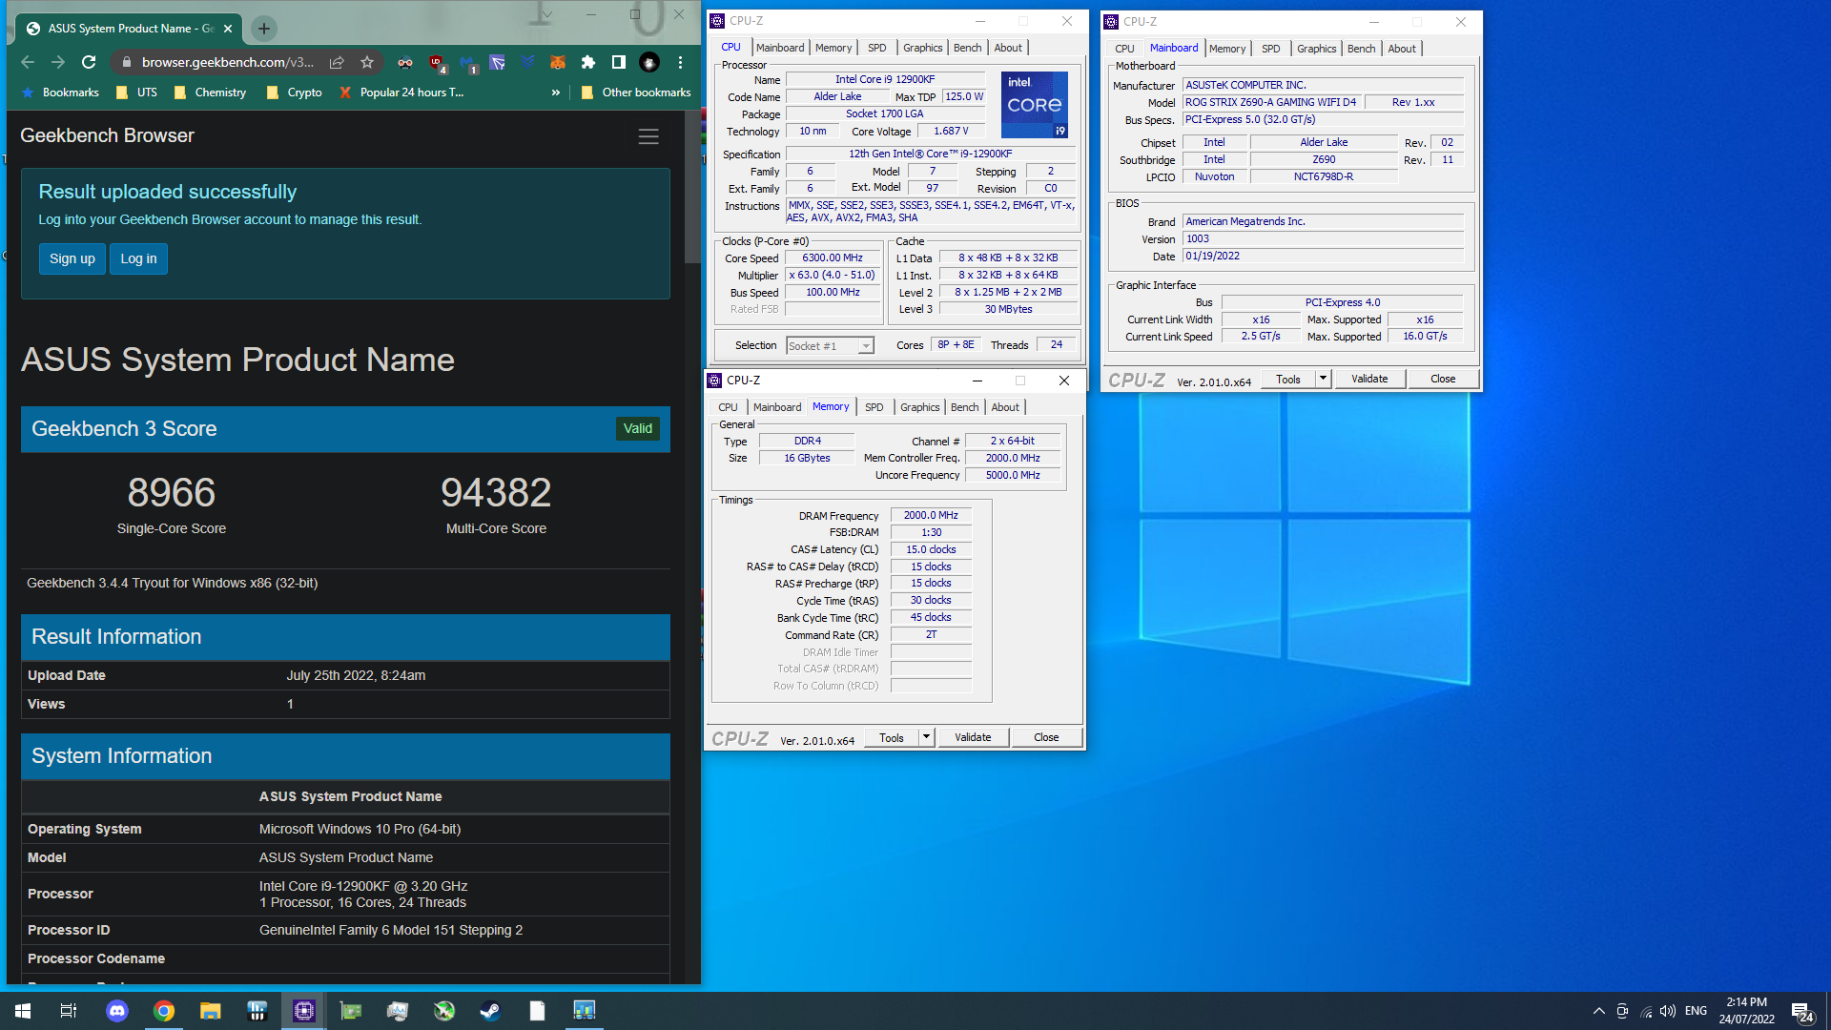Click the Geekbench page vertical scrollbar

[692, 188]
